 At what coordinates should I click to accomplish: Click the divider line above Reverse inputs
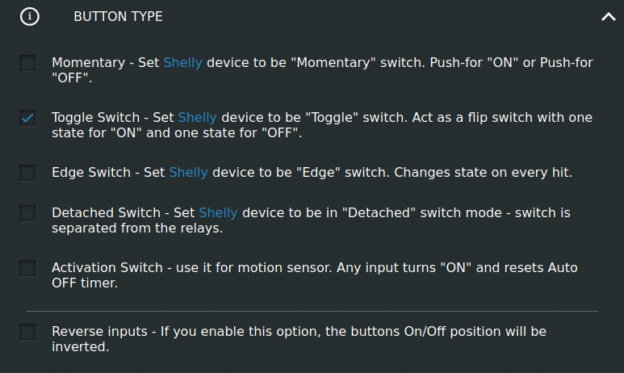coord(312,312)
